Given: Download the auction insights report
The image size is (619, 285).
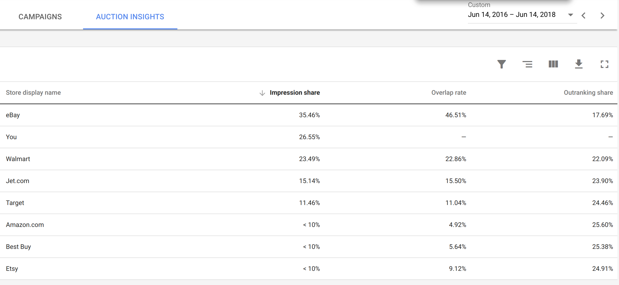Looking at the screenshot, I should point(579,64).
